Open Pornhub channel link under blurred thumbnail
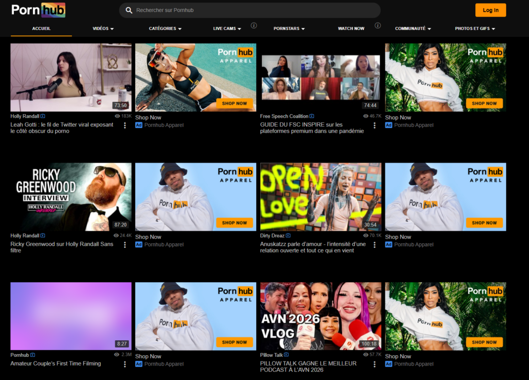Viewport: 529px width, 380px height. coord(20,355)
